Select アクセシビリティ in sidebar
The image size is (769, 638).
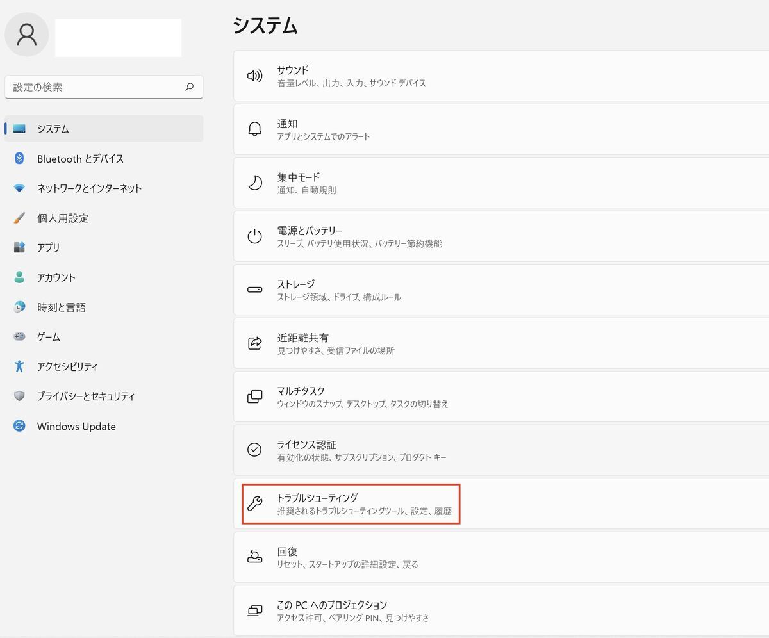(104, 366)
